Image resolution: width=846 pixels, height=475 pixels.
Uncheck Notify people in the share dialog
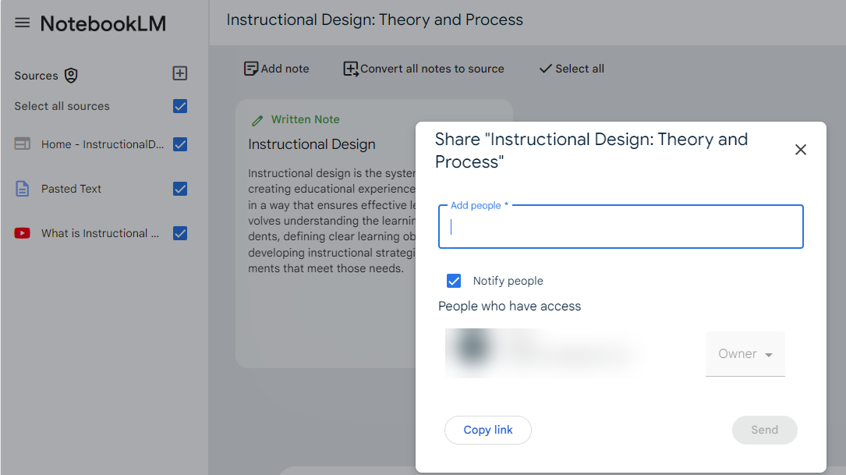tap(453, 281)
